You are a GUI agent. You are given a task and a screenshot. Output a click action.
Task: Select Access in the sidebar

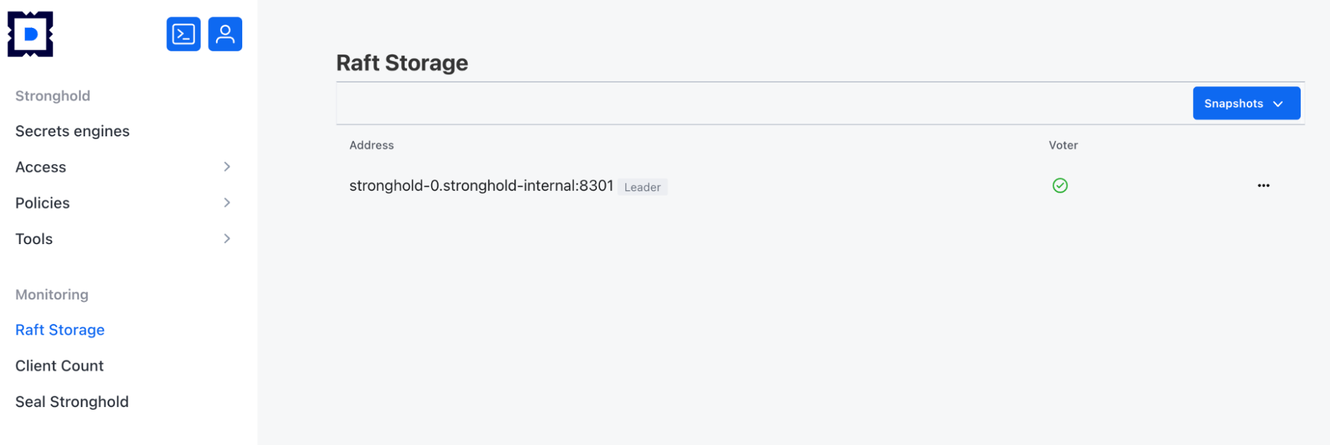pyautogui.click(x=41, y=167)
